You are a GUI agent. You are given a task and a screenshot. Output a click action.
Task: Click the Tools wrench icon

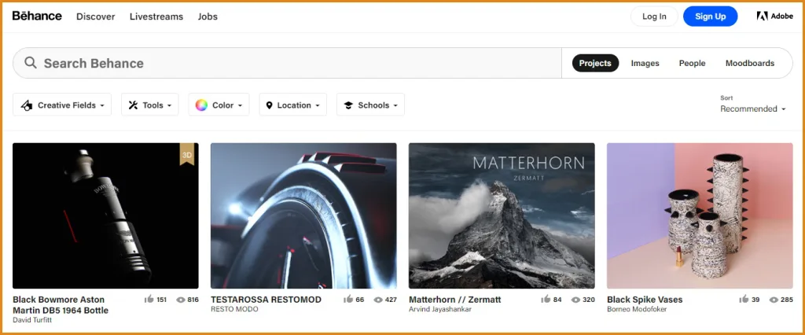[x=133, y=105]
